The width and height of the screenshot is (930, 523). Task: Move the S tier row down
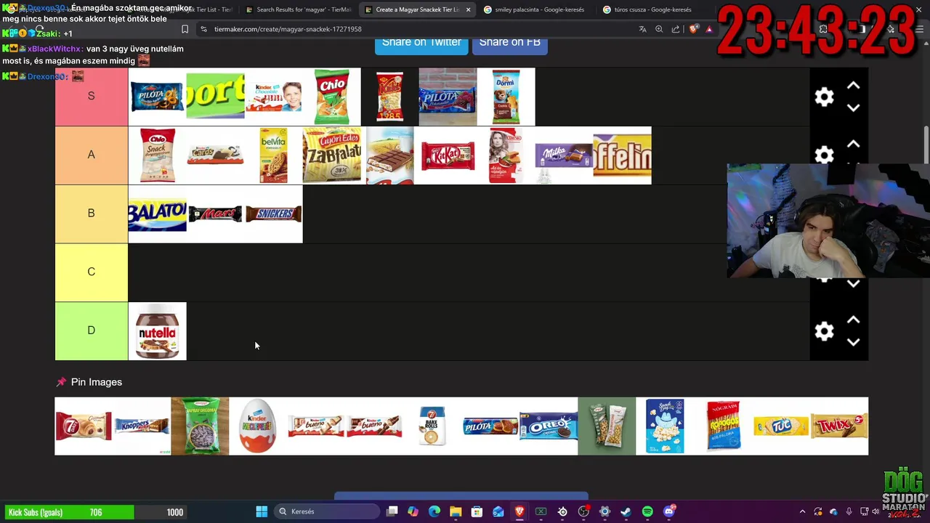[853, 108]
